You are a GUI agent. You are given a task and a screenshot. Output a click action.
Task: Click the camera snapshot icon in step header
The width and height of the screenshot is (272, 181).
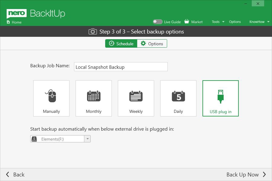click(x=93, y=31)
